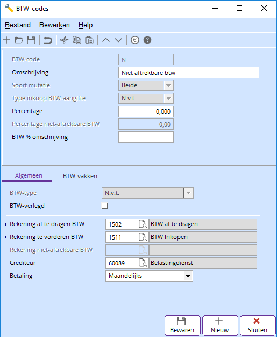This screenshot has width=277, height=337.
Task: Toggle the BTW-verlegd checkbox
Action: (x=104, y=206)
